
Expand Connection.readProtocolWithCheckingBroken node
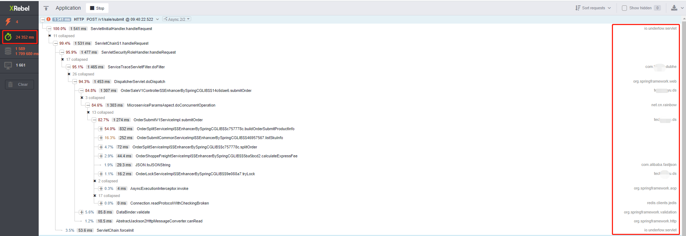coord(101,203)
